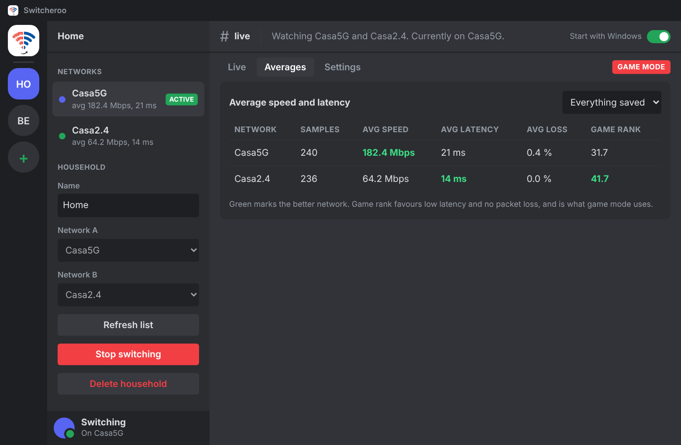Click the small Switcheroo title bar icon
681x445 pixels.
[13, 10]
